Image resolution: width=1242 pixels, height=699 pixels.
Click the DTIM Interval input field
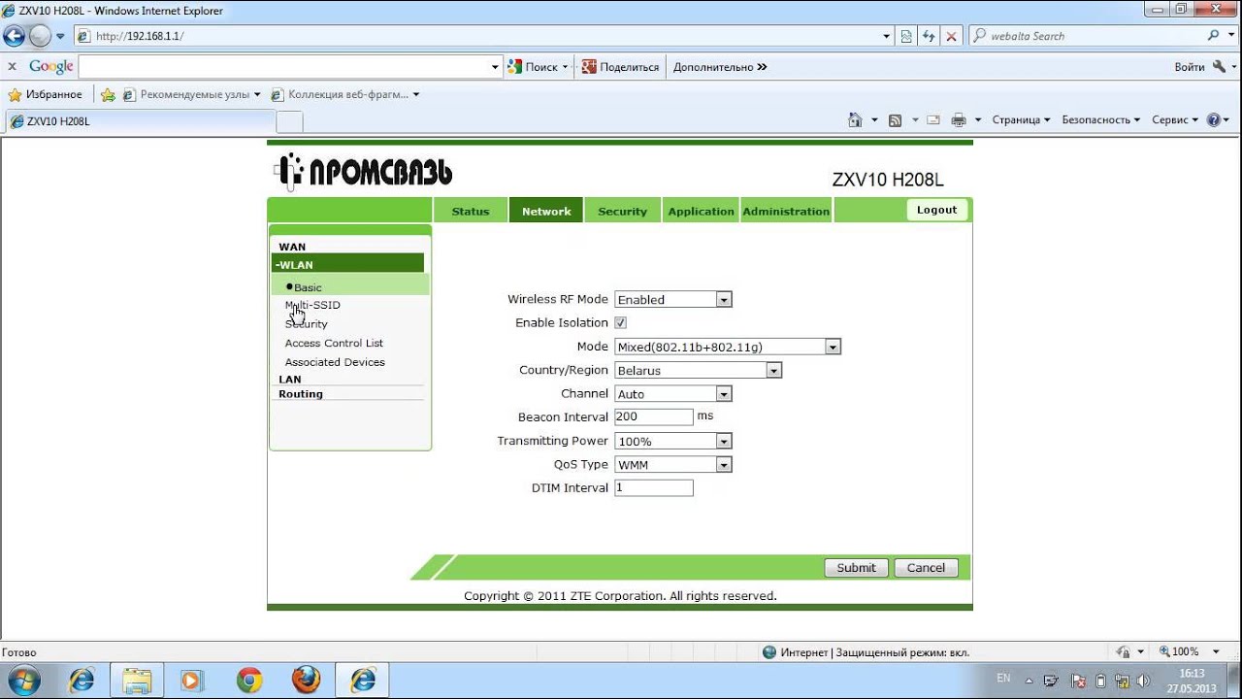click(x=654, y=488)
